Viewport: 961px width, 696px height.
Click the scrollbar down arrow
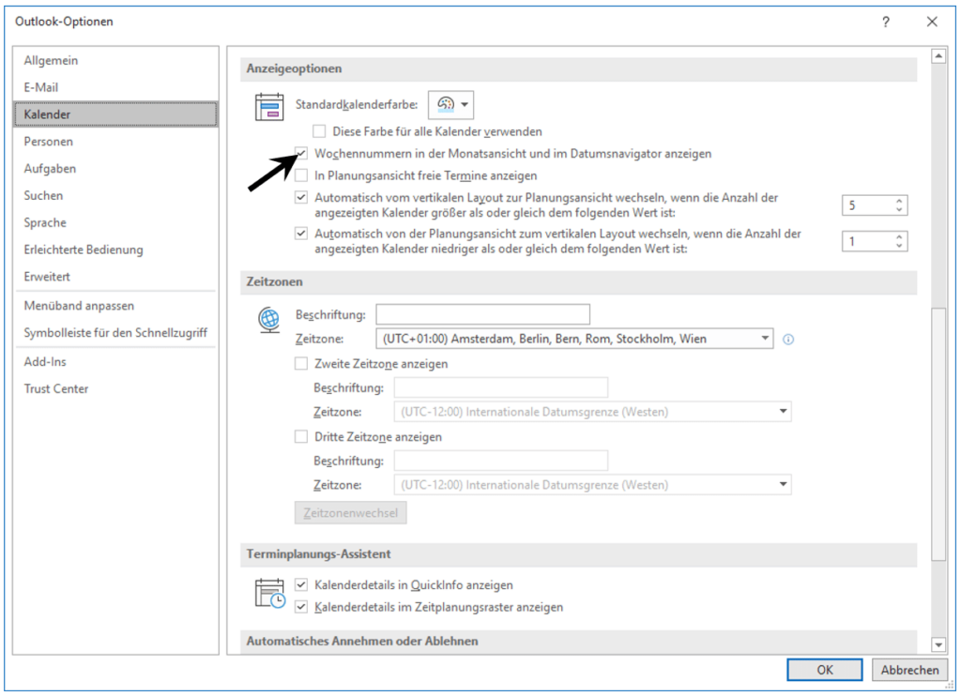[x=938, y=644]
